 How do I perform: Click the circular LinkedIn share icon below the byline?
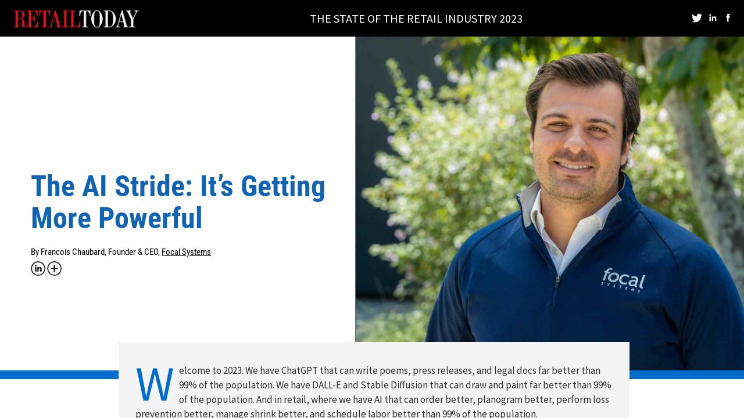tap(38, 268)
